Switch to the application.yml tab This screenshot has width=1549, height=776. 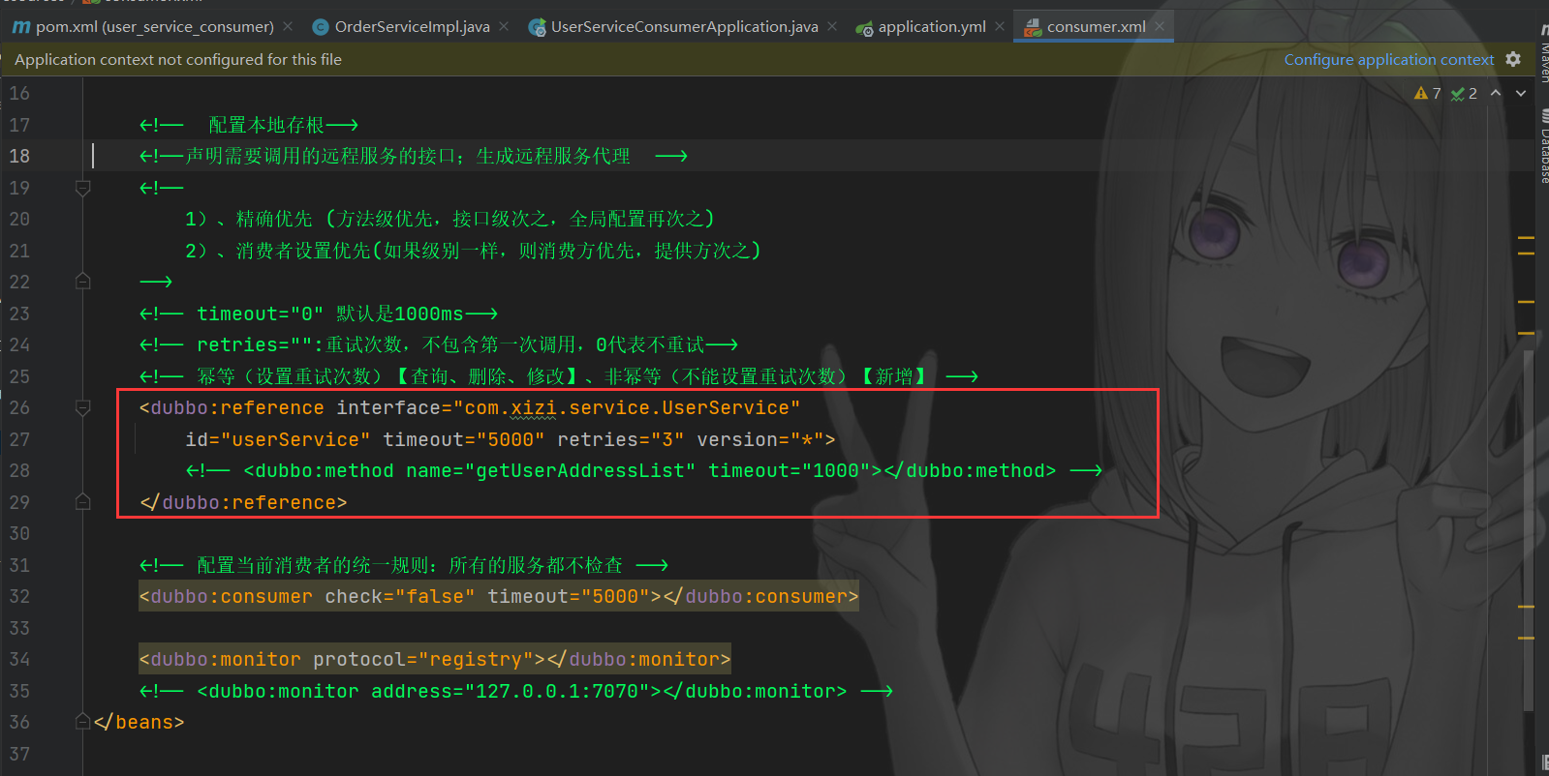932,27
